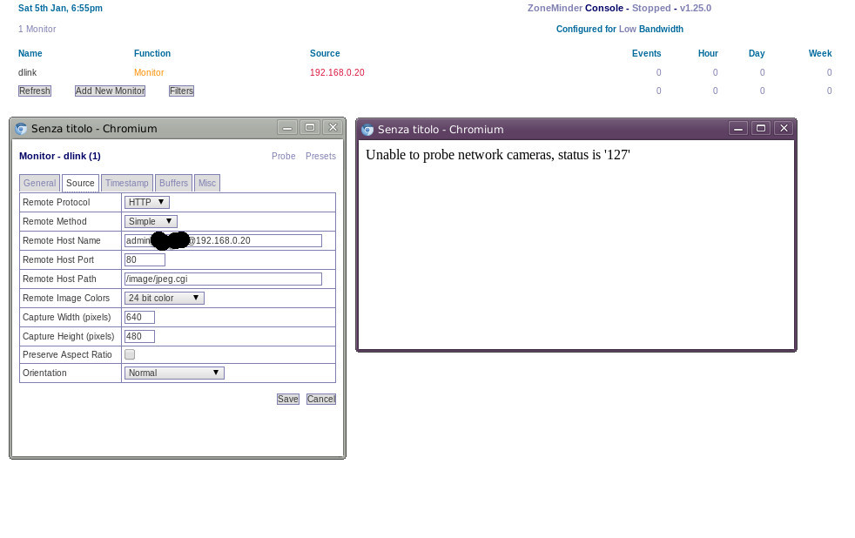Click the Source column header

[x=325, y=53]
